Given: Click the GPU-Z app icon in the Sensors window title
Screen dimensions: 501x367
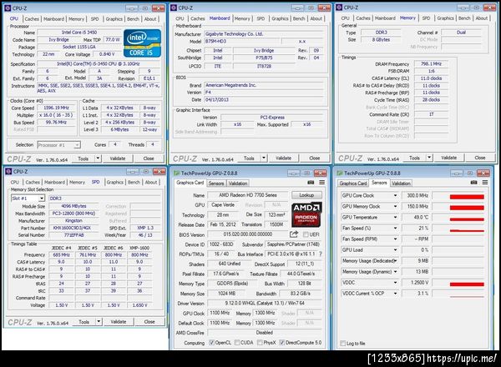Looking at the screenshot, I should click(x=340, y=173).
